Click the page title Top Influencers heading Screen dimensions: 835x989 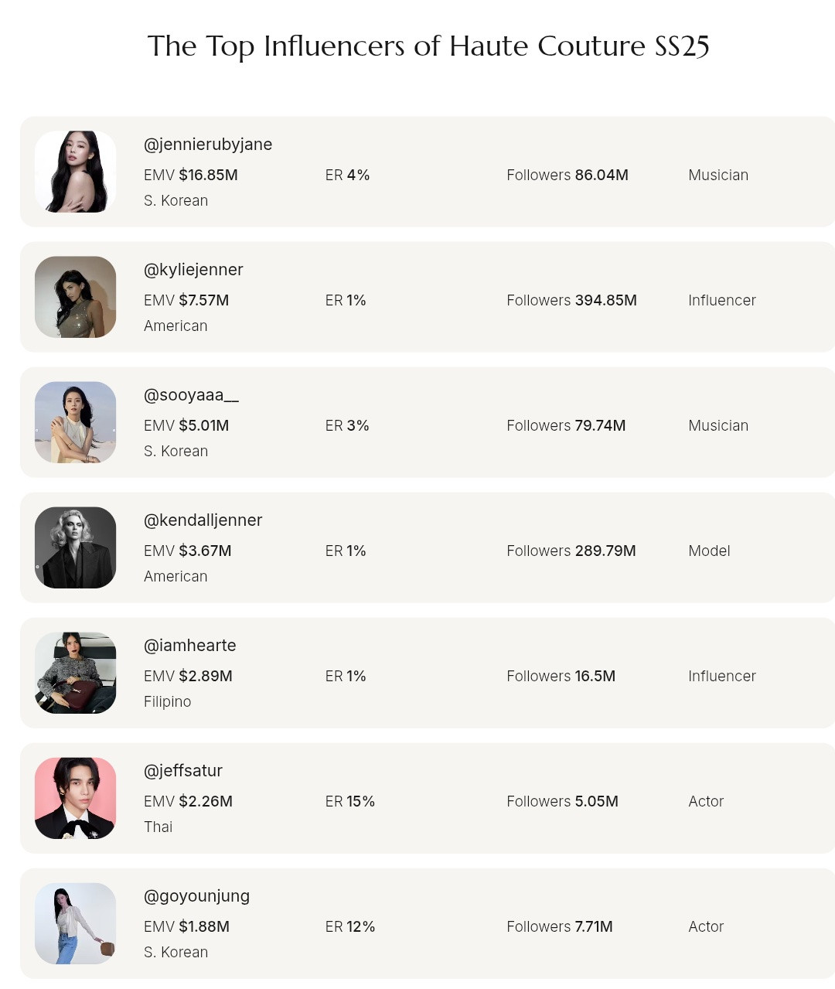click(x=428, y=46)
